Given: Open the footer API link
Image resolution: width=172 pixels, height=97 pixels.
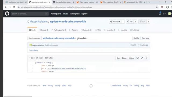Looking at the screenshot, I should pos(131,86).
